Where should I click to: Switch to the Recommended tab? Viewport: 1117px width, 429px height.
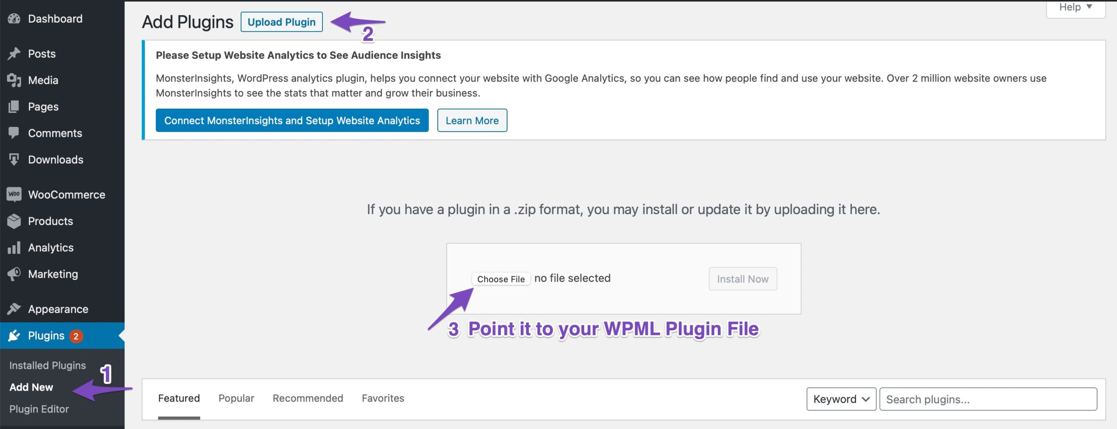(x=308, y=398)
